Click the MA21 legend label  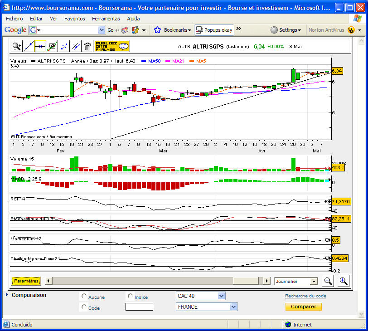click(x=178, y=61)
